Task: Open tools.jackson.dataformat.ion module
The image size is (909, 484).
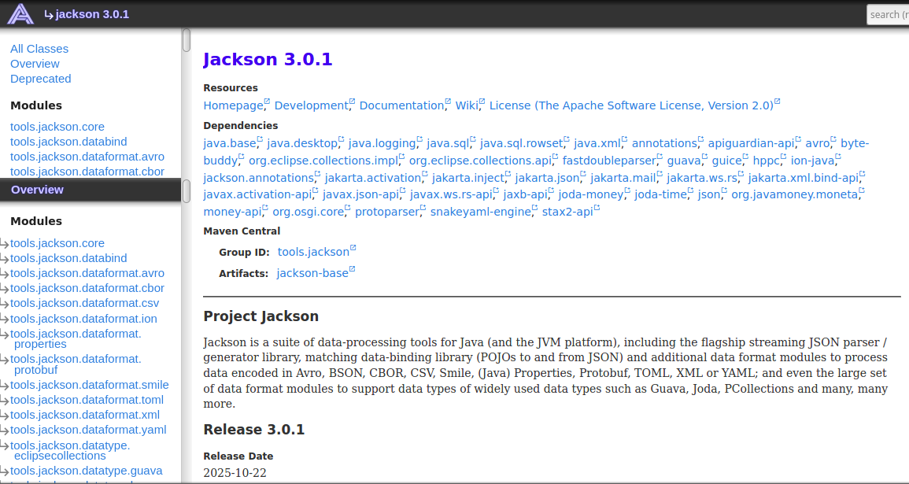Action: (83, 319)
